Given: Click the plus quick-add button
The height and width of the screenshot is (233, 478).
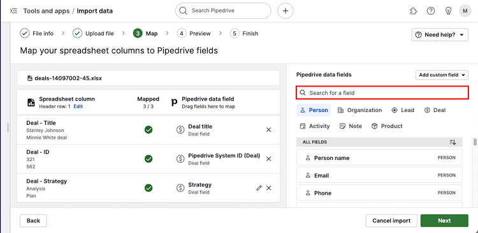Looking at the screenshot, I should pyautogui.click(x=286, y=11).
